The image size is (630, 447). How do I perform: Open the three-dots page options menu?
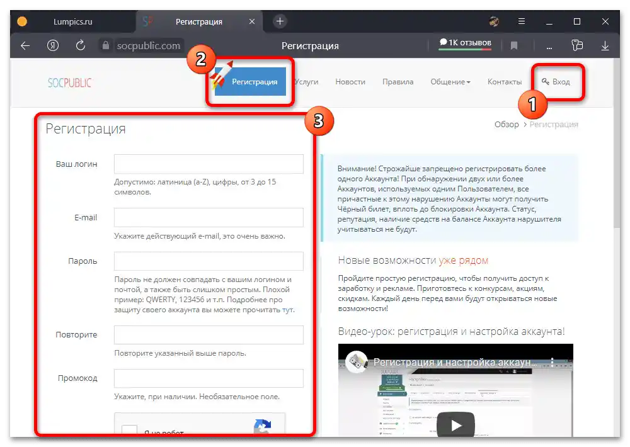tap(549, 47)
